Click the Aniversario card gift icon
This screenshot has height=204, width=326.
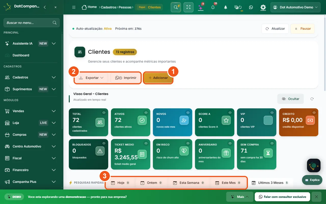[226, 153]
